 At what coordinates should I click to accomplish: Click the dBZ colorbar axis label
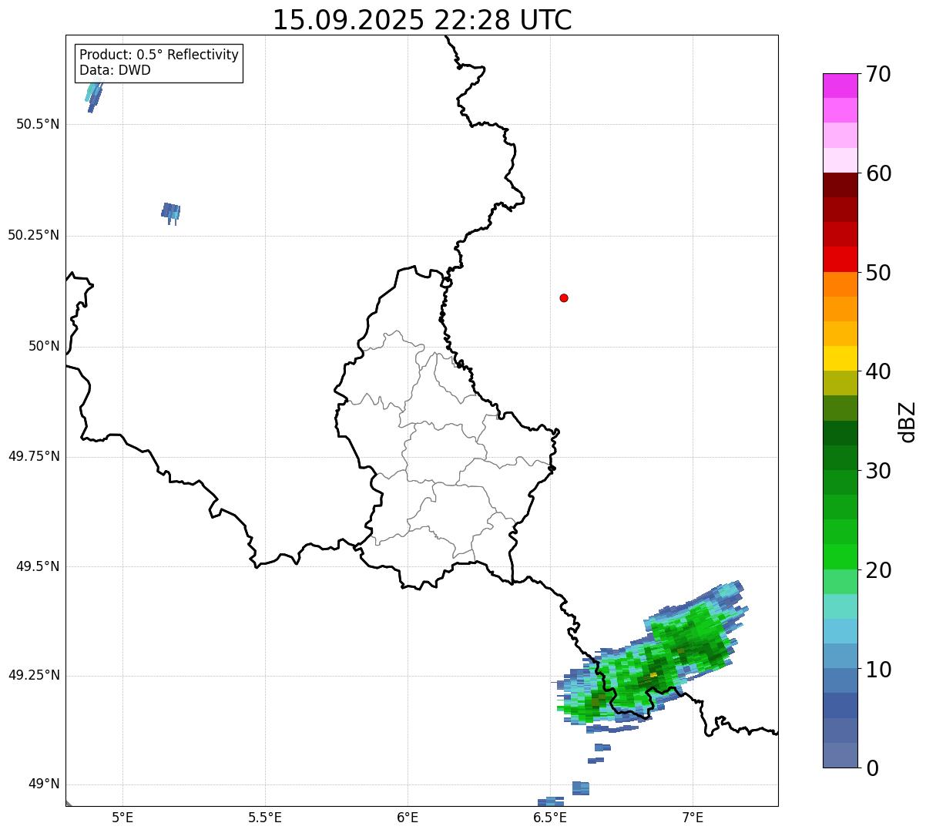click(x=908, y=422)
